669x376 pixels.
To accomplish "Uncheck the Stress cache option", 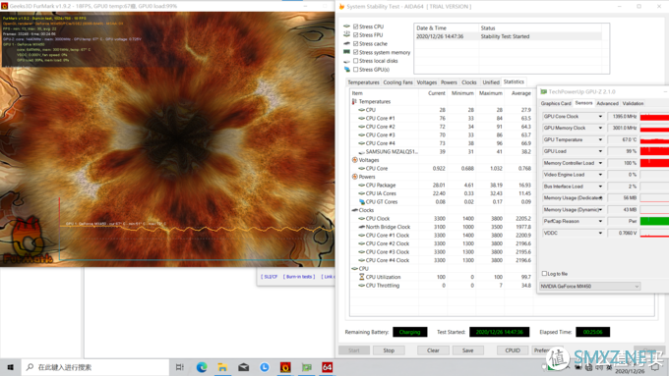I will 356,43.
